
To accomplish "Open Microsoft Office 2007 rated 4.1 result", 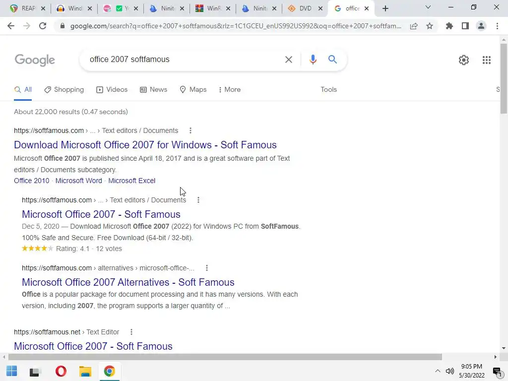I will click(101, 214).
